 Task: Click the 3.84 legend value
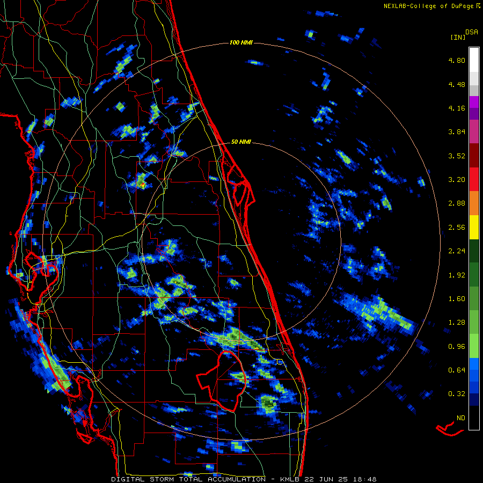coord(457,132)
